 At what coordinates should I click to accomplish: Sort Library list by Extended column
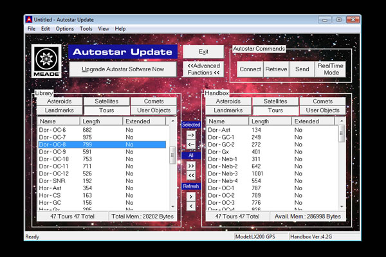point(144,121)
